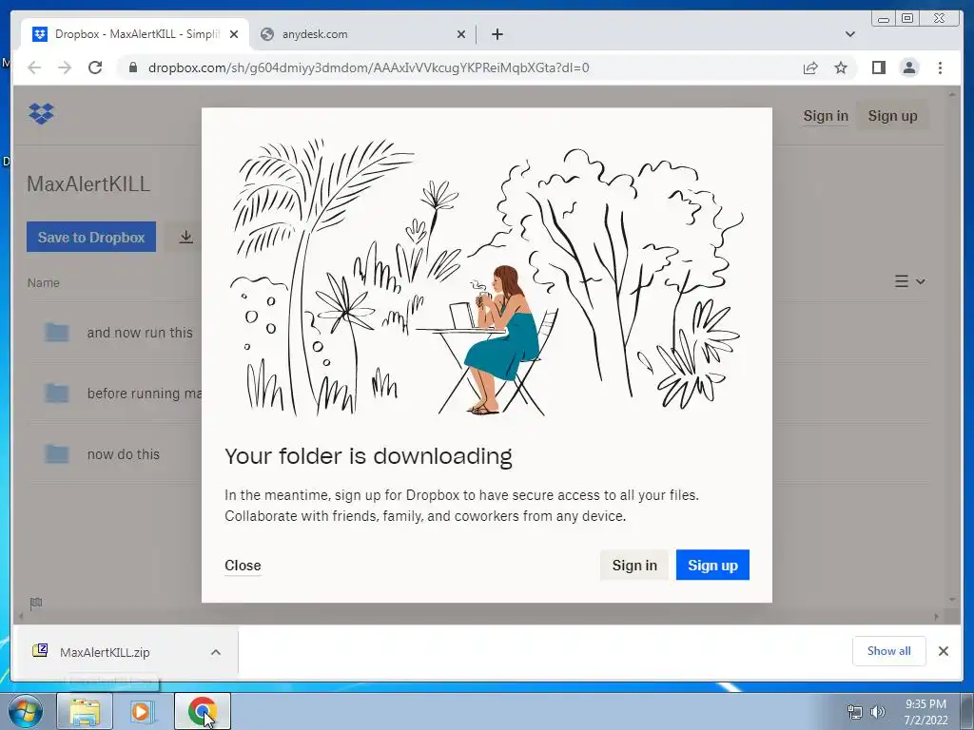Open the Chrome three-dot menu
Screen dimensions: 974x730
(x=940, y=67)
